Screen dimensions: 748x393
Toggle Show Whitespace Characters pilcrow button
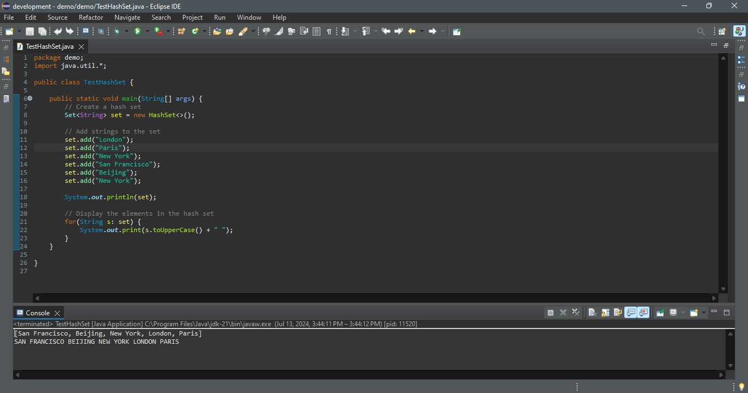(329, 32)
